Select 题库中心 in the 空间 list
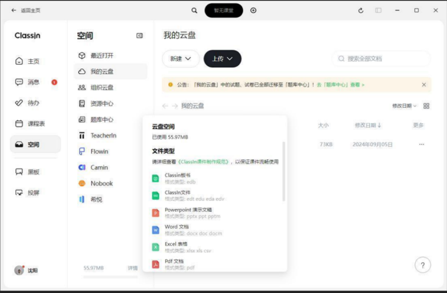The width and height of the screenshot is (447, 293). point(101,119)
